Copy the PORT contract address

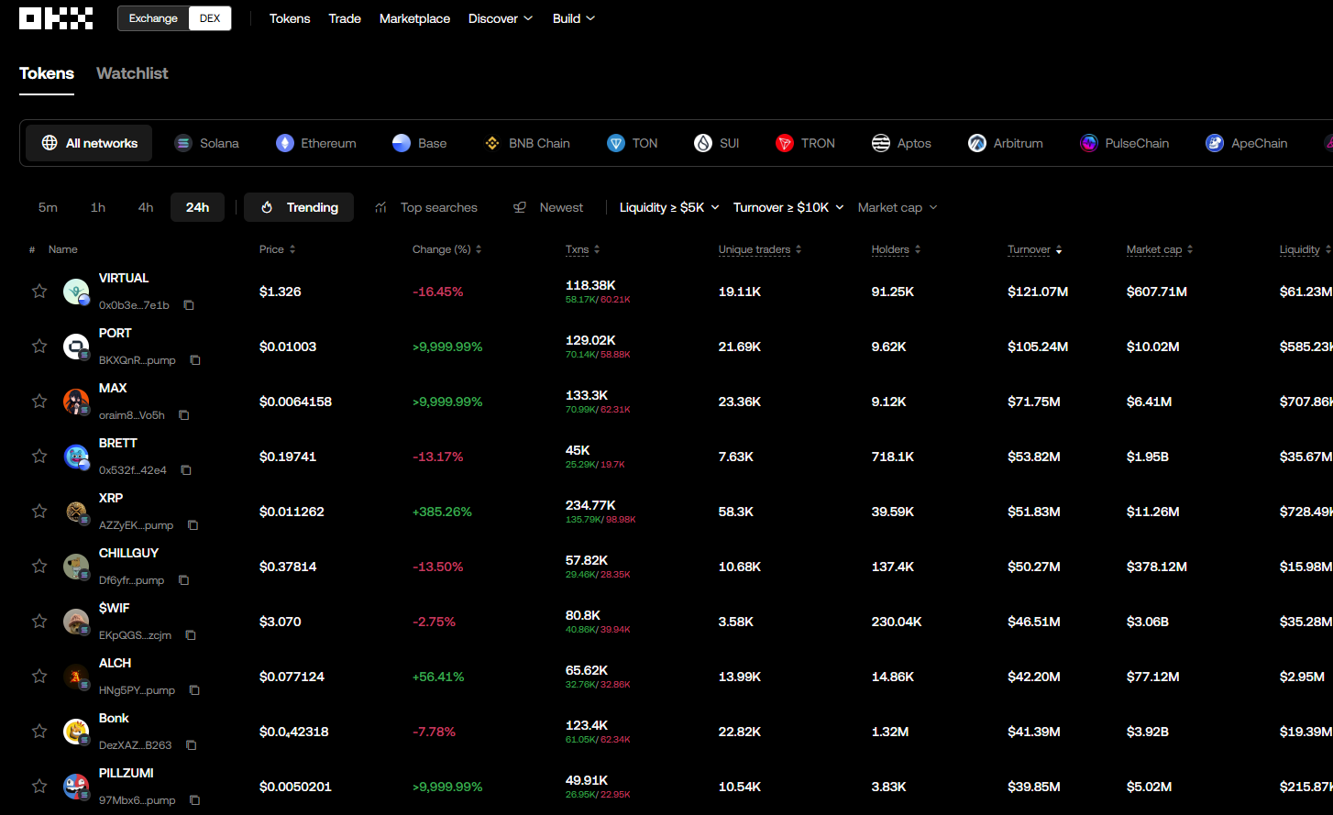(x=194, y=360)
